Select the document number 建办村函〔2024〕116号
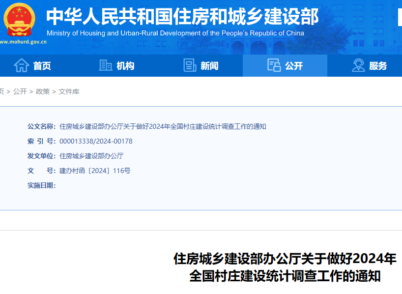This screenshot has width=402, height=294. point(95,171)
